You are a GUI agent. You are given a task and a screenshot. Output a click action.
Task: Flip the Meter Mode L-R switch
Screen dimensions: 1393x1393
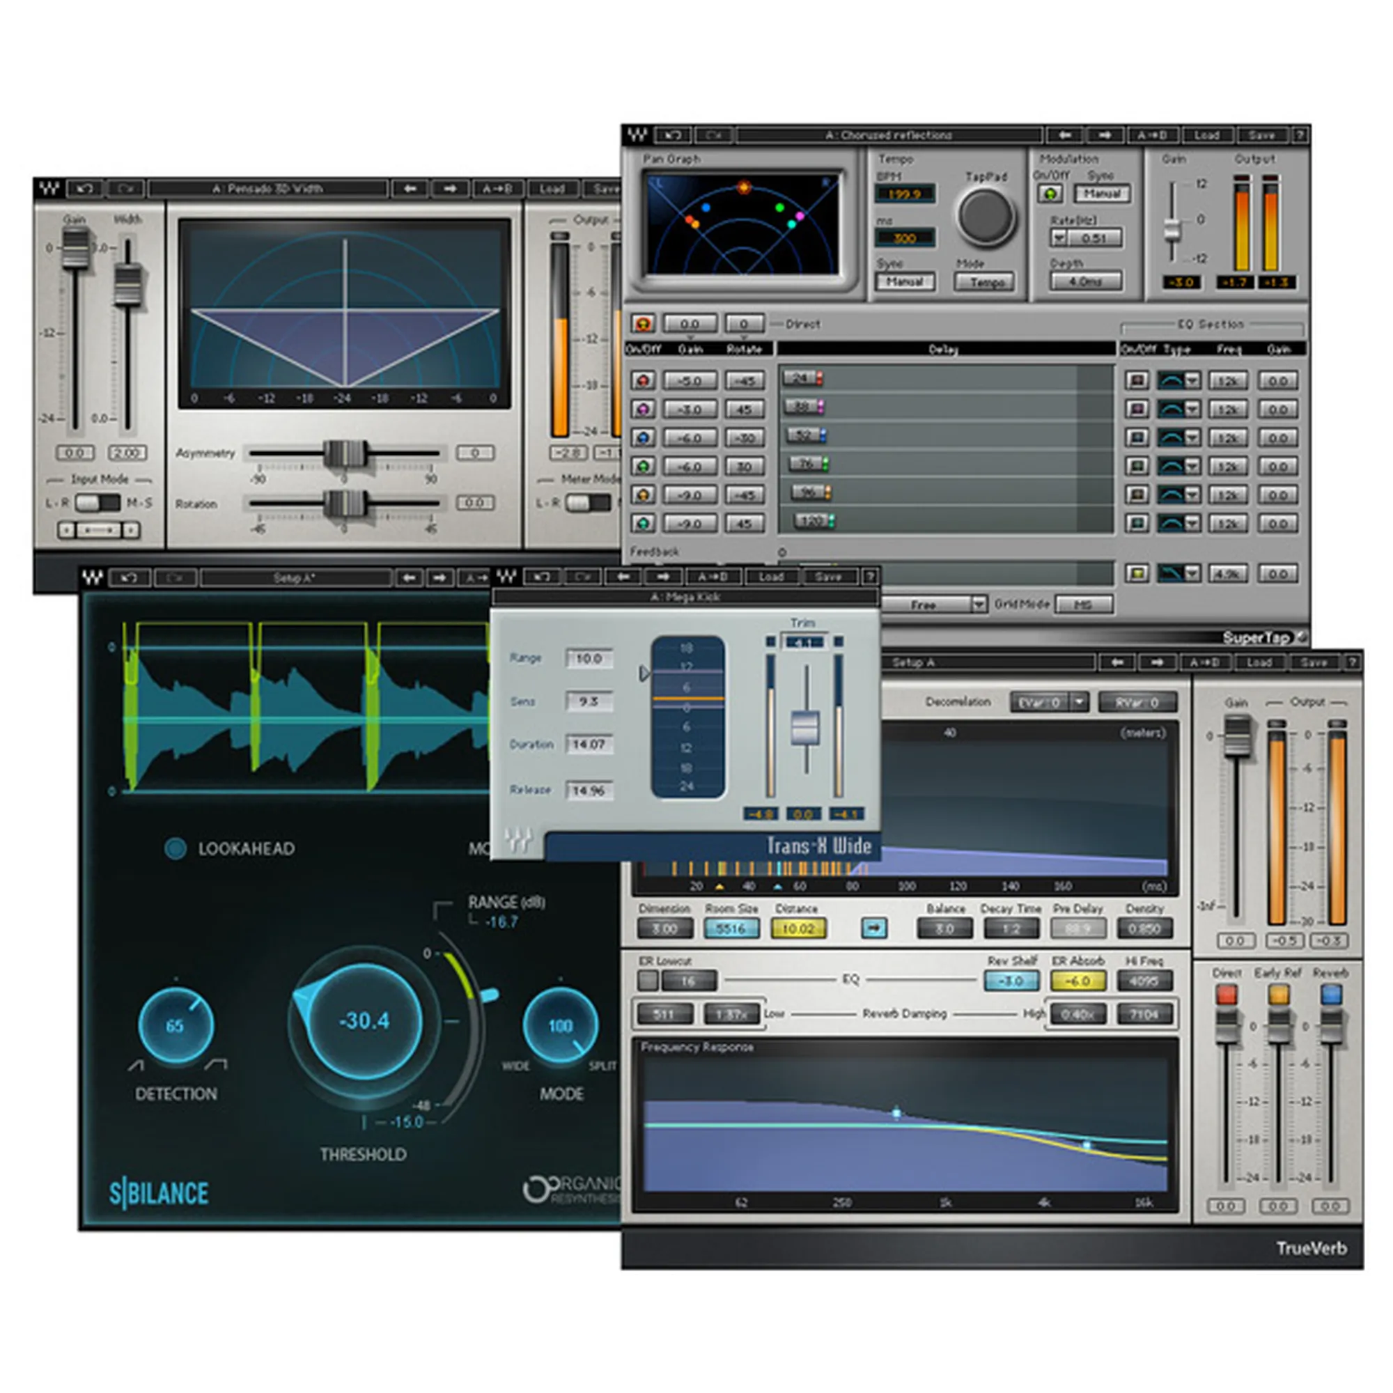point(588,503)
